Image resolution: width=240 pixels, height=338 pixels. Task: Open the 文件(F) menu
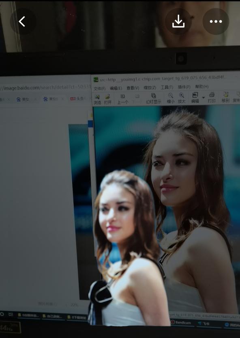click(x=100, y=89)
